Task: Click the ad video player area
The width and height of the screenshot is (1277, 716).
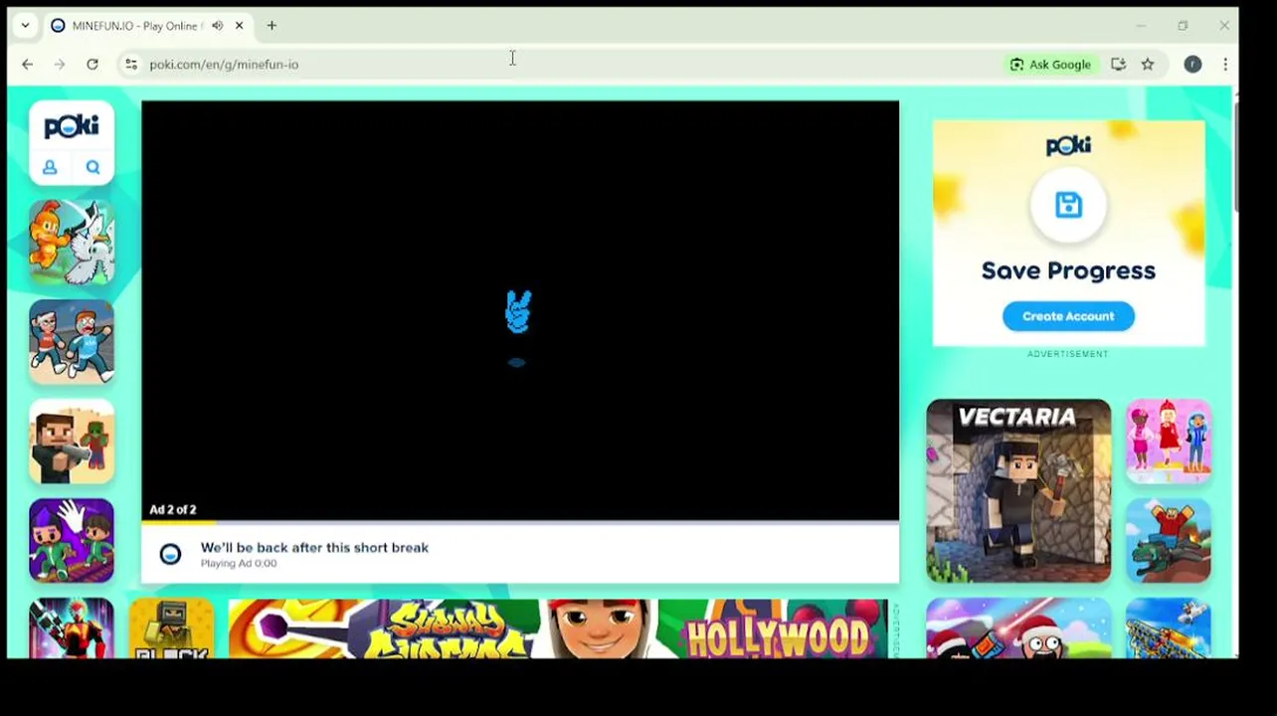Action: click(x=519, y=310)
